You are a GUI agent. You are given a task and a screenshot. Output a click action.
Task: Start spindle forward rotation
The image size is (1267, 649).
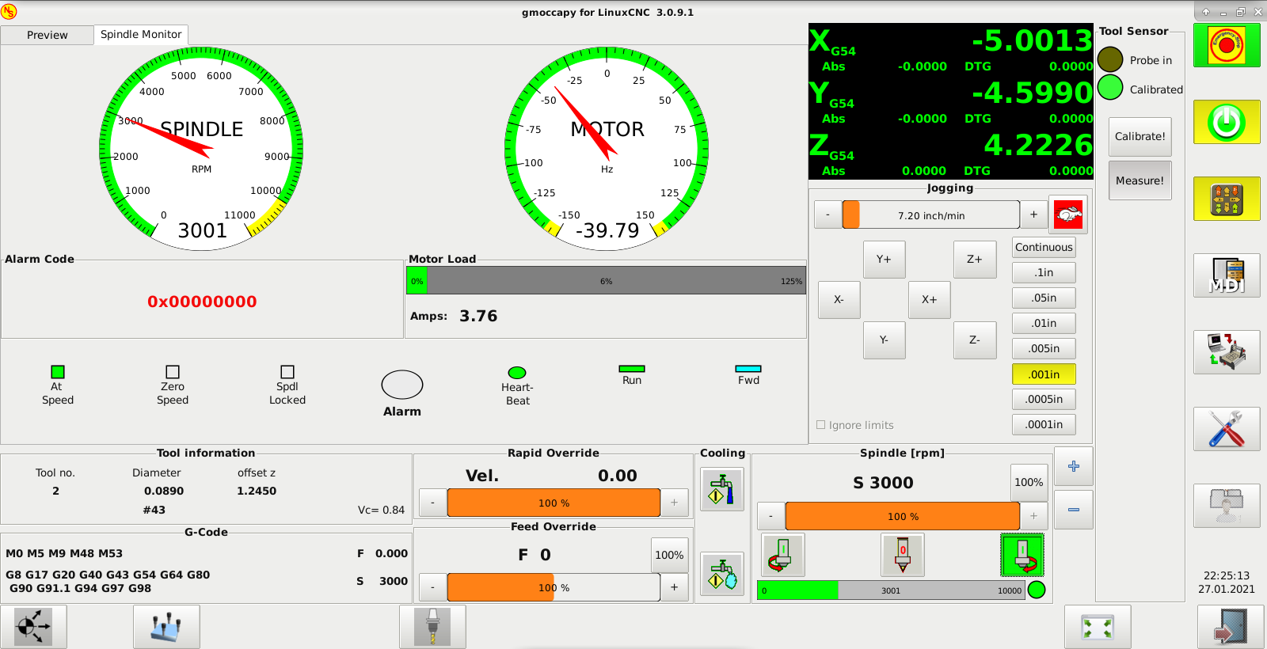point(1022,554)
